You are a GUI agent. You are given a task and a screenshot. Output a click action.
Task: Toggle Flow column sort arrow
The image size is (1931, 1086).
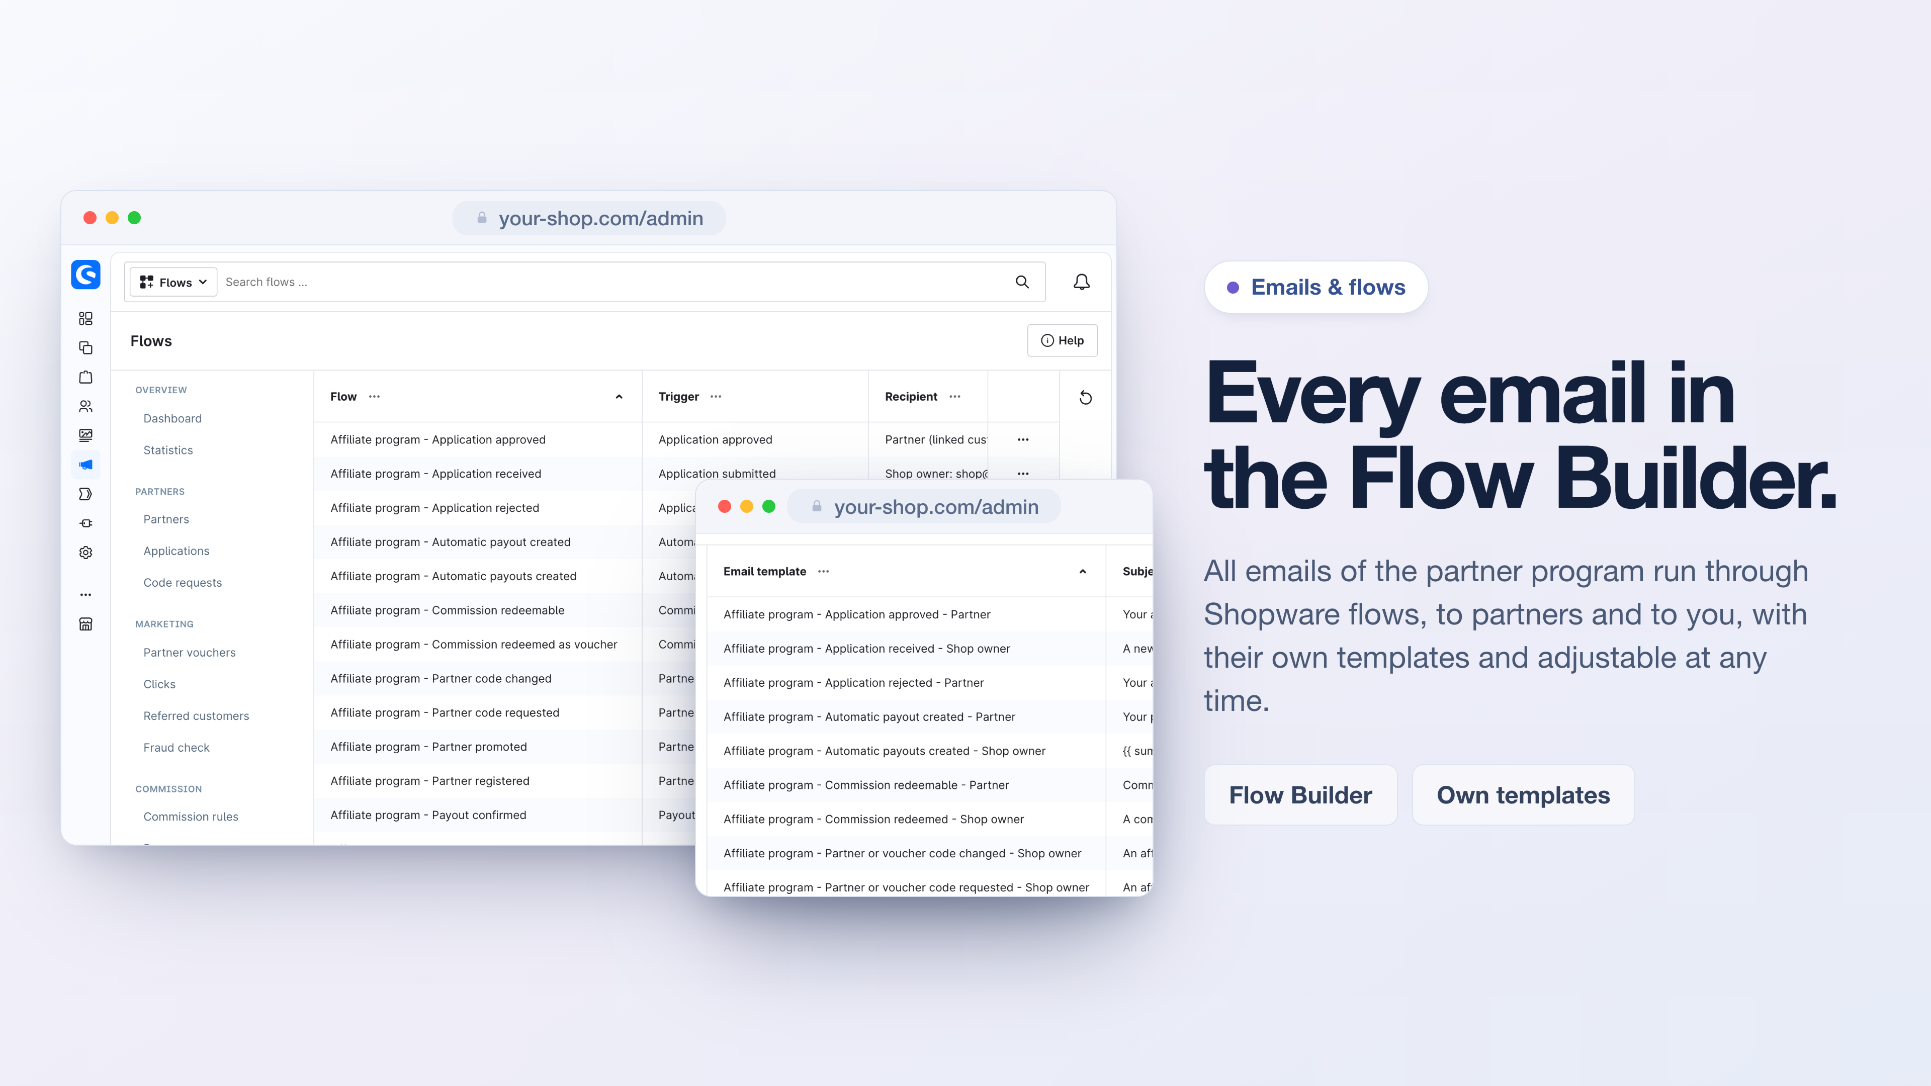pos(619,397)
